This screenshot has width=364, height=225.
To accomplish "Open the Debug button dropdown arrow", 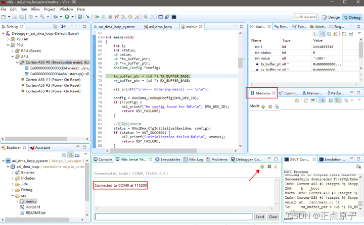I will (61, 17).
